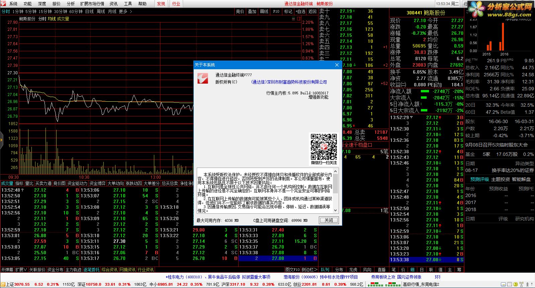Open the 深圳市财富趋势科技 company link

point(289,82)
